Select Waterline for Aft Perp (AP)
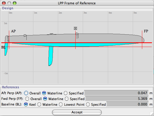Screen dimensions: 154x116 click(x=44, y=93)
